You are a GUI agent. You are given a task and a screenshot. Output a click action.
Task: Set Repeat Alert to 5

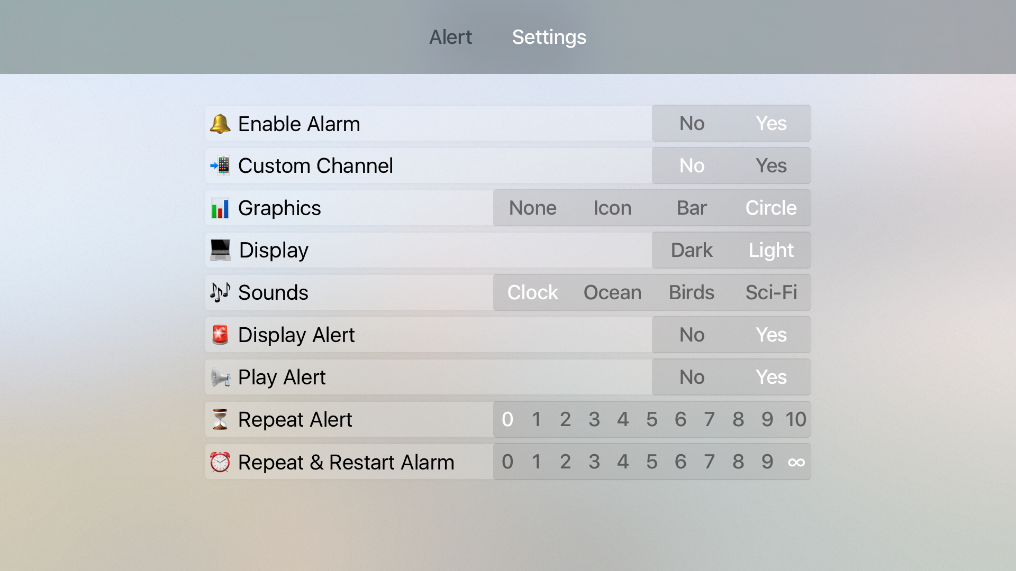pyautogui.click(x=652, y=419)
